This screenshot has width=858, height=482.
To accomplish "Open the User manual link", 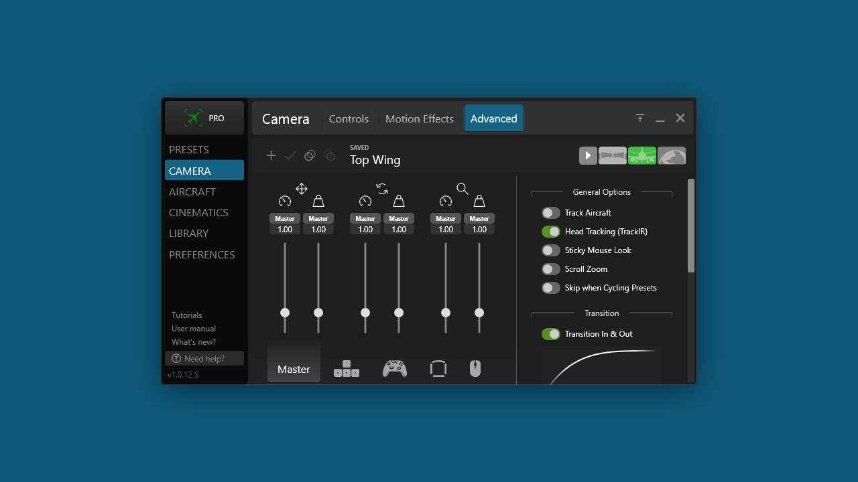I will click(194, 329).
